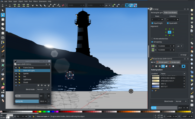The height and width of the screenshot is (119, 195).
Task: Click the Cut scissors icon
Action: [192, 47]
